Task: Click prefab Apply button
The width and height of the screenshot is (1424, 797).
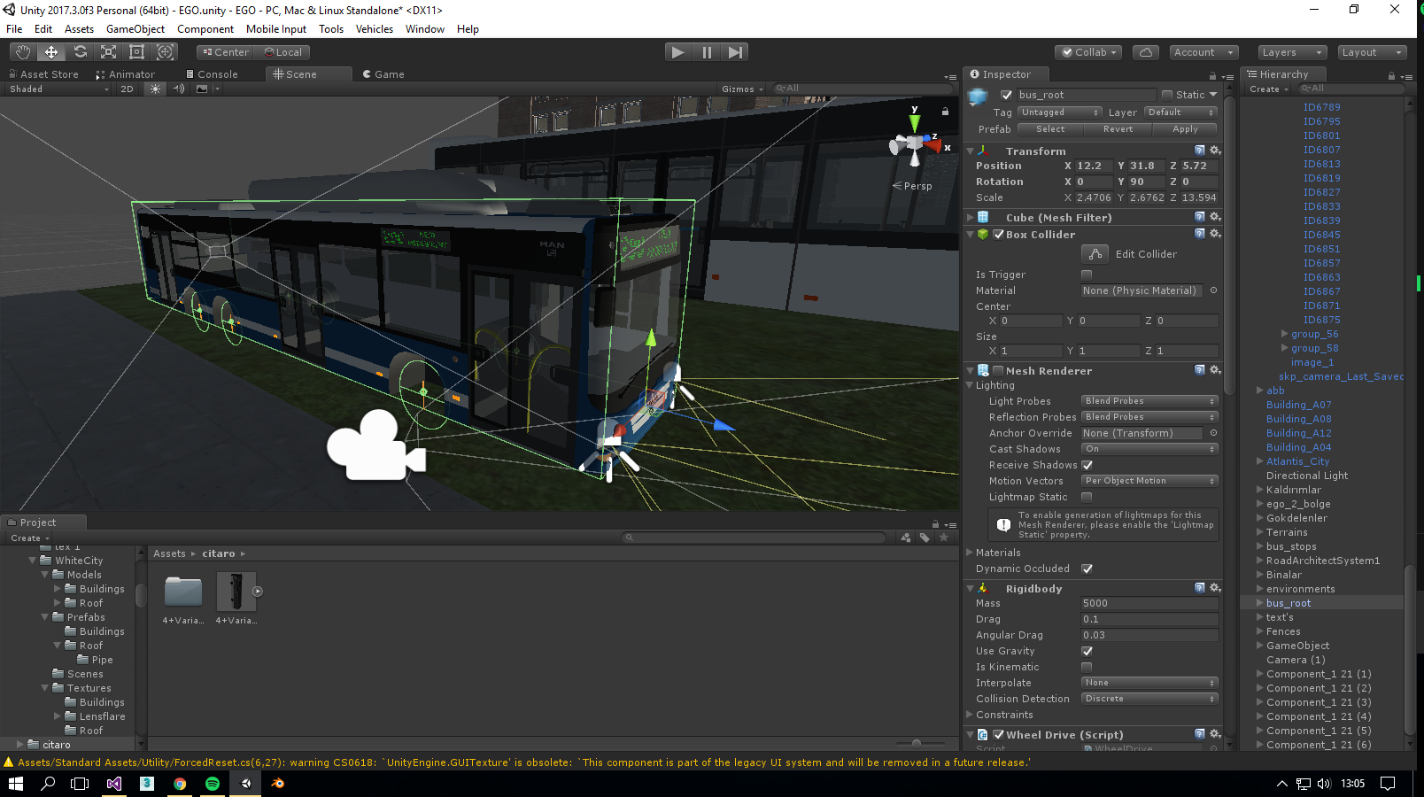Action: click(1185, 129)
